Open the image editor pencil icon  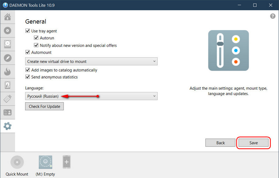click(7, 58)
